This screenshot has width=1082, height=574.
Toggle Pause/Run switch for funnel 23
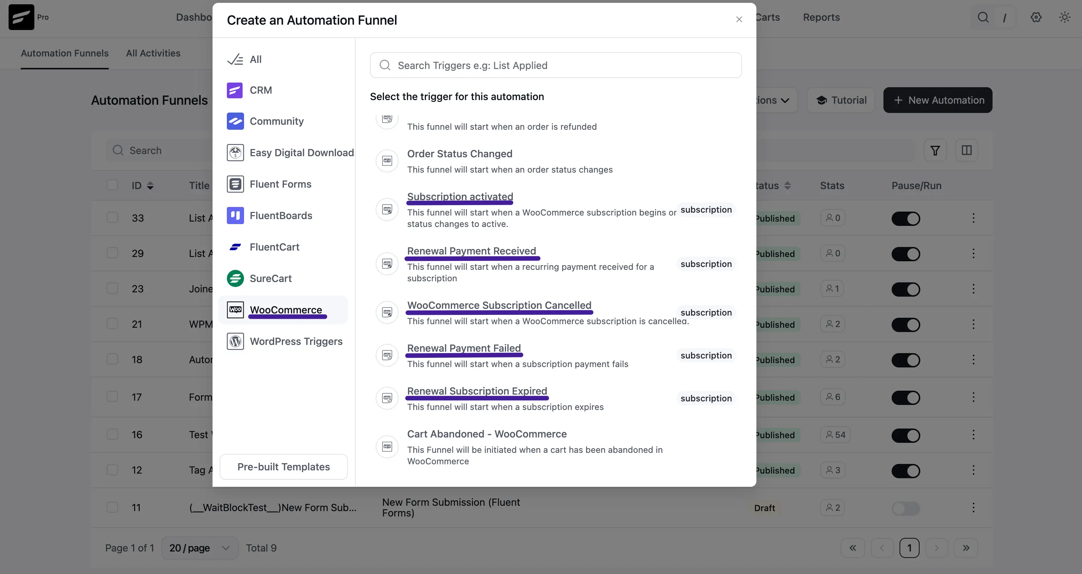(906, 290)
